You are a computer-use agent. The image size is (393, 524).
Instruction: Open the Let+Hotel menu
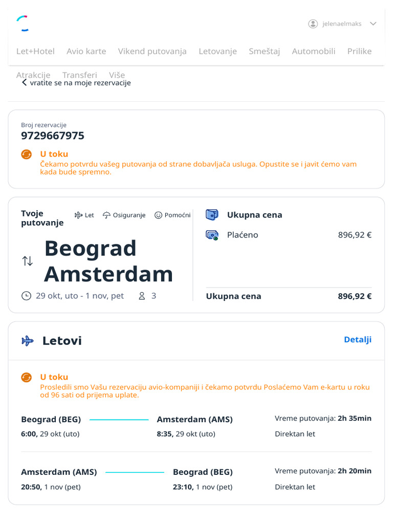[x=35, y=51]
